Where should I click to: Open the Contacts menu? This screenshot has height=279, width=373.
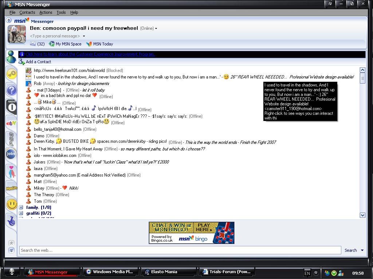pos(27,12)
